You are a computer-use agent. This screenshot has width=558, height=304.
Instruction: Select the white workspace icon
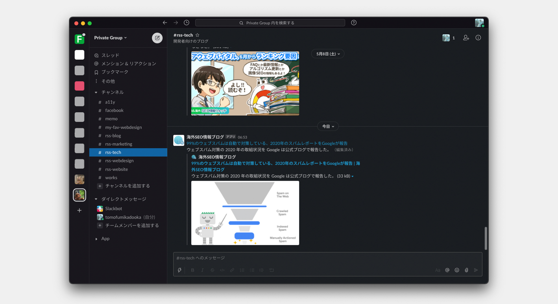80,55
